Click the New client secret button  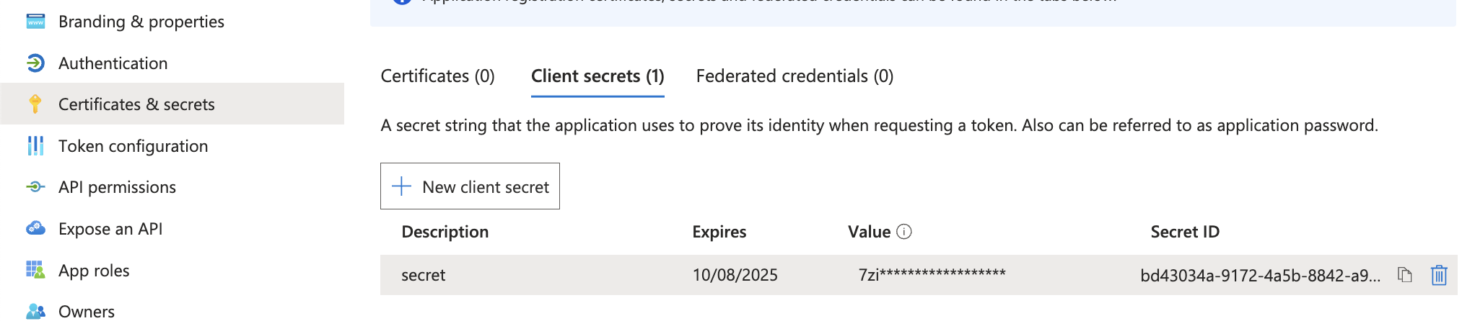tap(470, 186)
